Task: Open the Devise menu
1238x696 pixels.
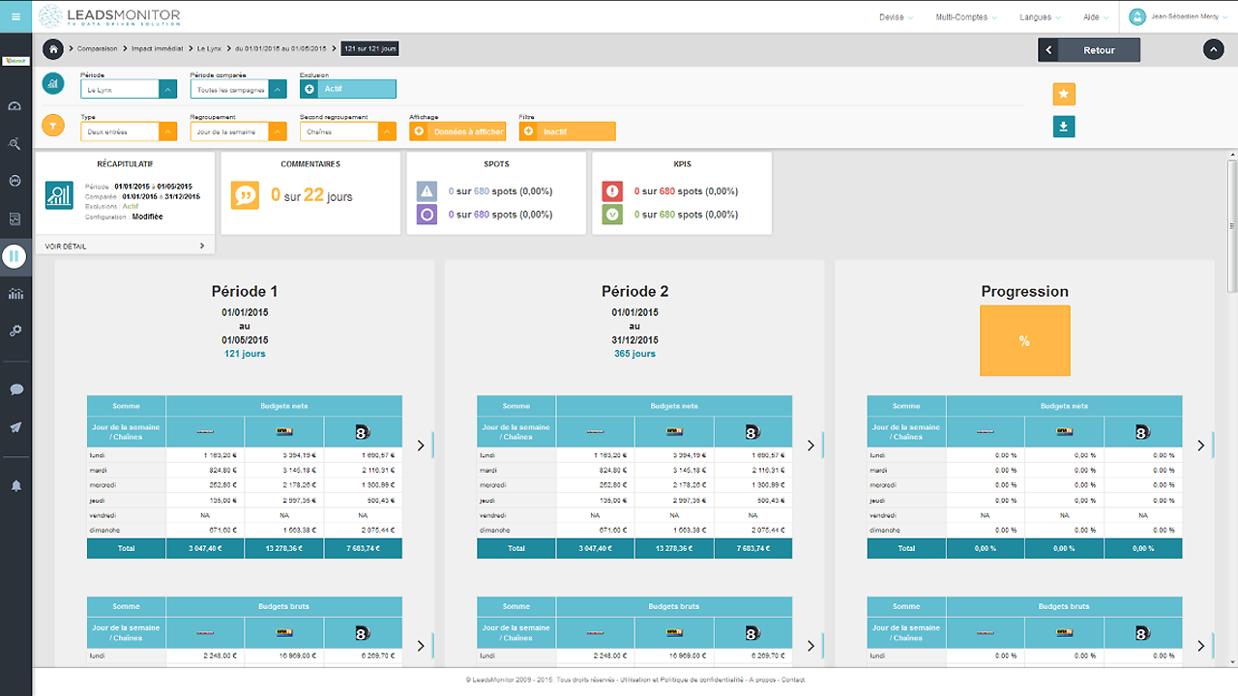Action: [x=896, y=17]
